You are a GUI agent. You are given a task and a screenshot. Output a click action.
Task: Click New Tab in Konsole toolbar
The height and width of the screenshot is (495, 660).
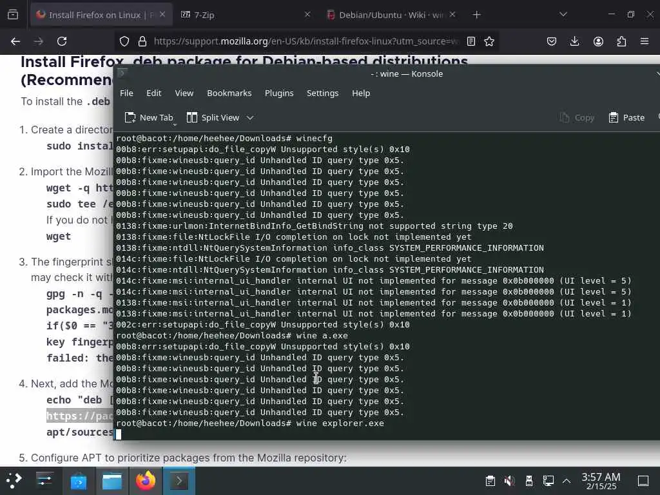(149, 117)
